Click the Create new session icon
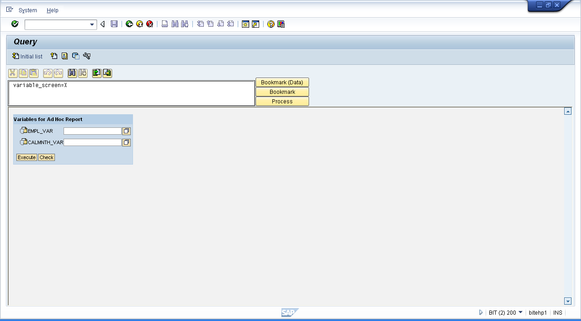581x321 pixels. point(246,24)
